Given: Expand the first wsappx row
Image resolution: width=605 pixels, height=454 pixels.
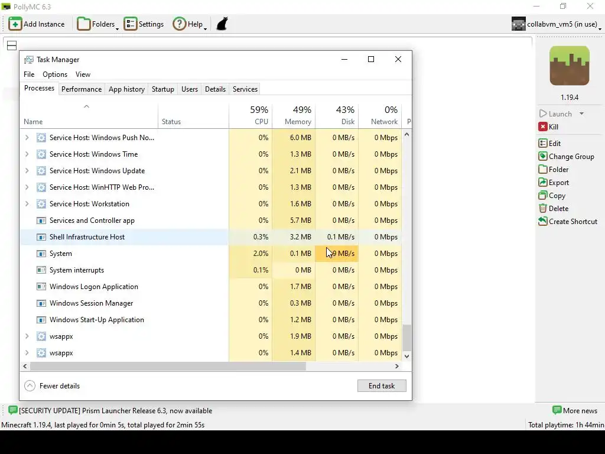Looking at the screenshot, I should click(27, 336).
